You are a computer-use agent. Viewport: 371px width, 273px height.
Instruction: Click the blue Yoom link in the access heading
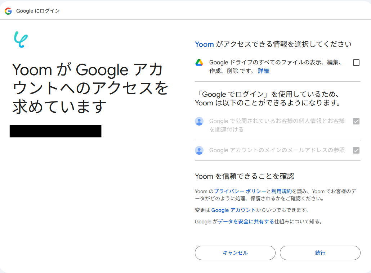pyautogui.click(x=204, y=44)
